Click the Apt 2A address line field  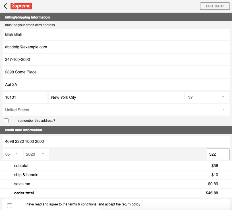coord(116,85)
